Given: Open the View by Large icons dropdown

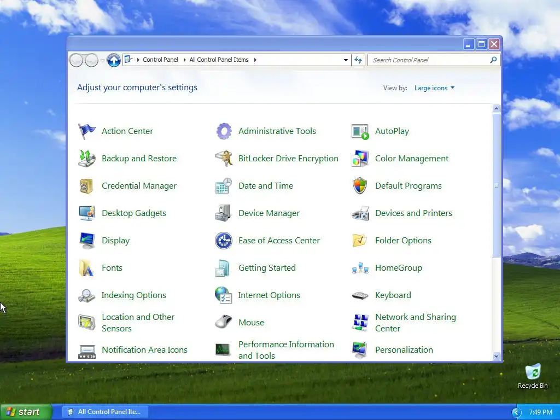Looking at the screenshot, I should (434, 88).
